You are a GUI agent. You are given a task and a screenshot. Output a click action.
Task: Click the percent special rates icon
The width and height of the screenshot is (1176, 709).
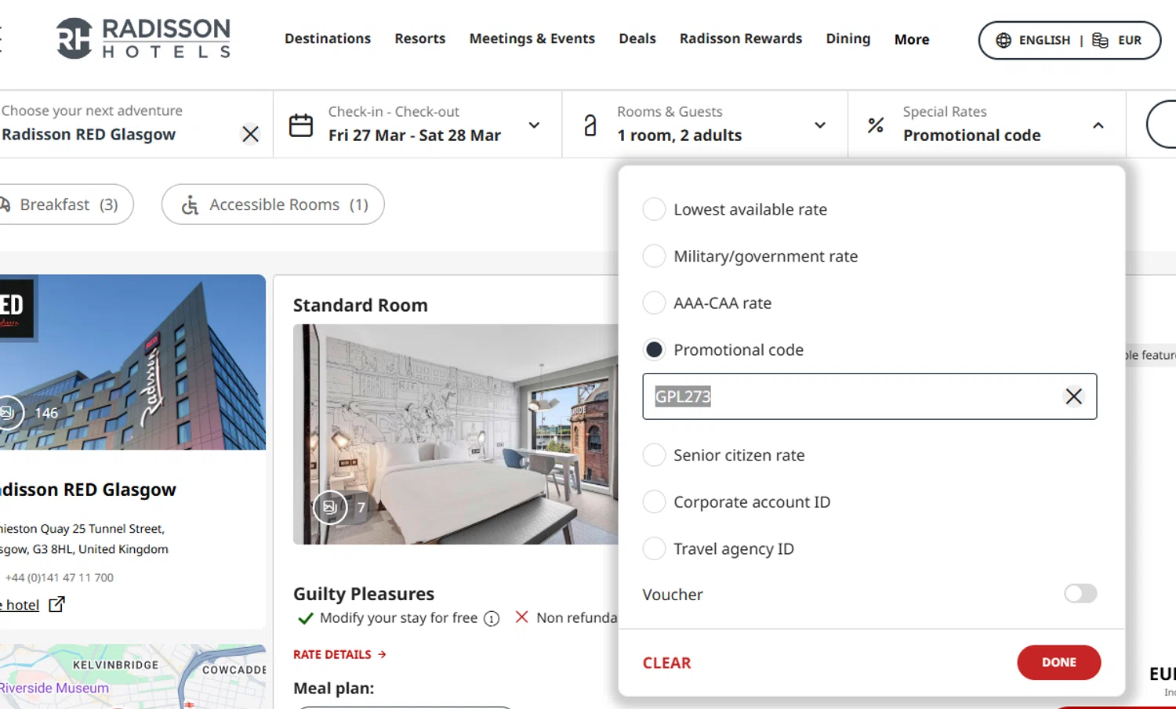pyautogui.click(x=876, y=125)
